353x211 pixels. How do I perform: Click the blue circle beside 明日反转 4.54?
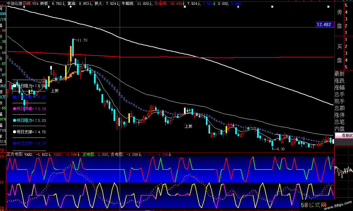[14, 143]
